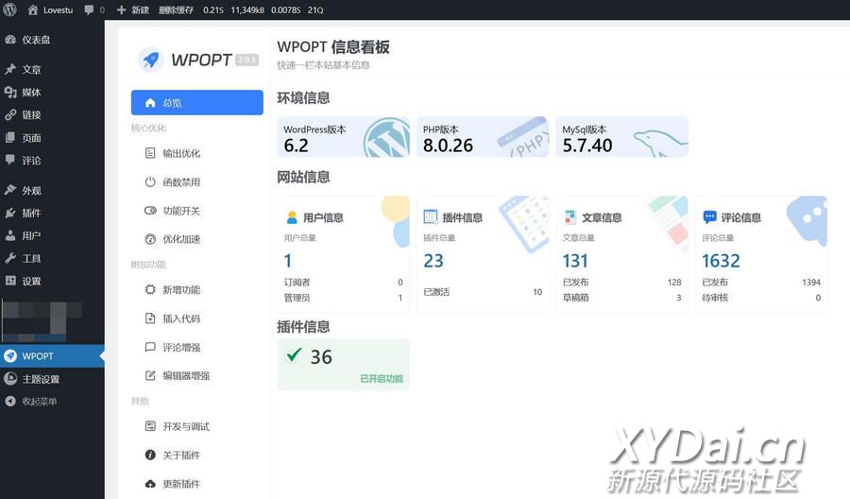850x499 pixels.
Task: Click the 评论信息 statistics card
Action: click(761, 253)
